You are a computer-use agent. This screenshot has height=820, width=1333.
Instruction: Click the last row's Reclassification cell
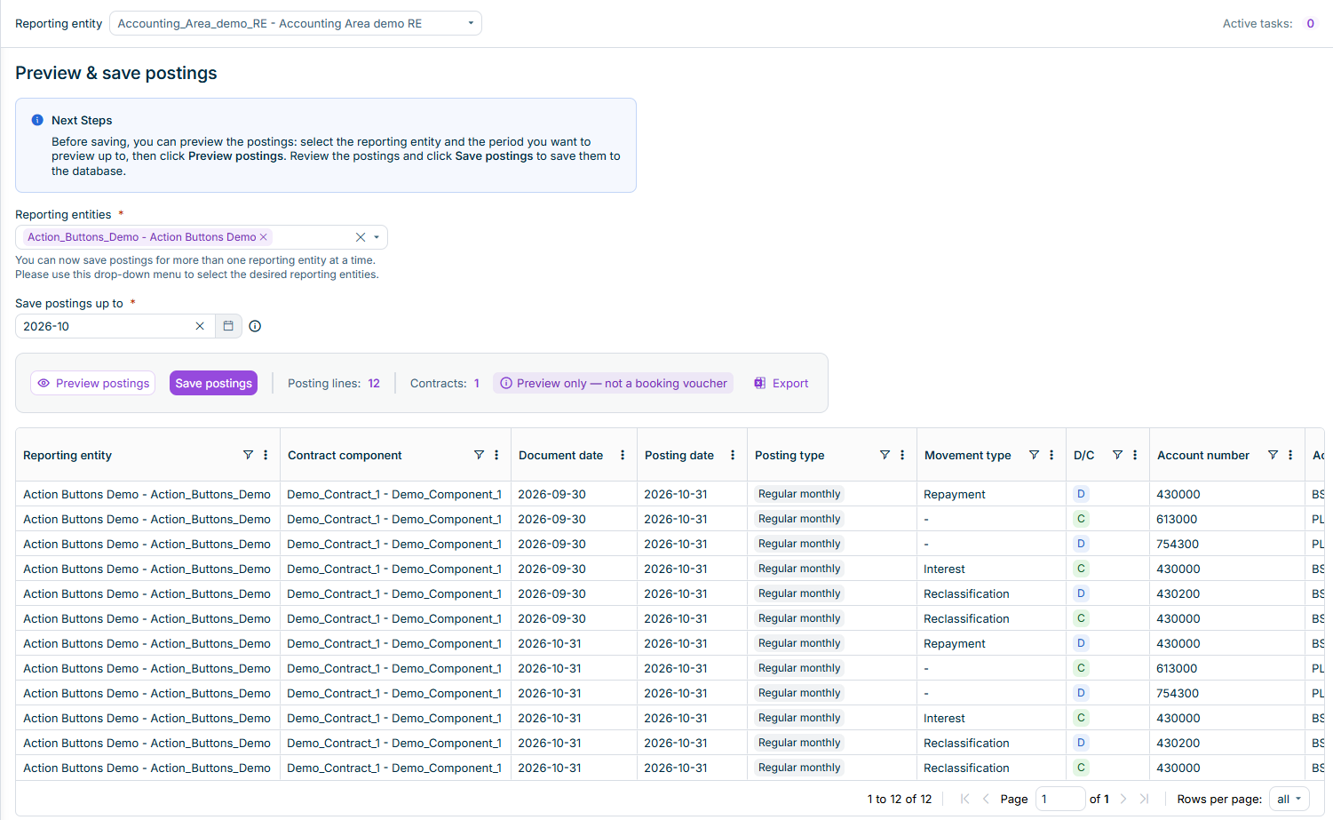(966, 768)
